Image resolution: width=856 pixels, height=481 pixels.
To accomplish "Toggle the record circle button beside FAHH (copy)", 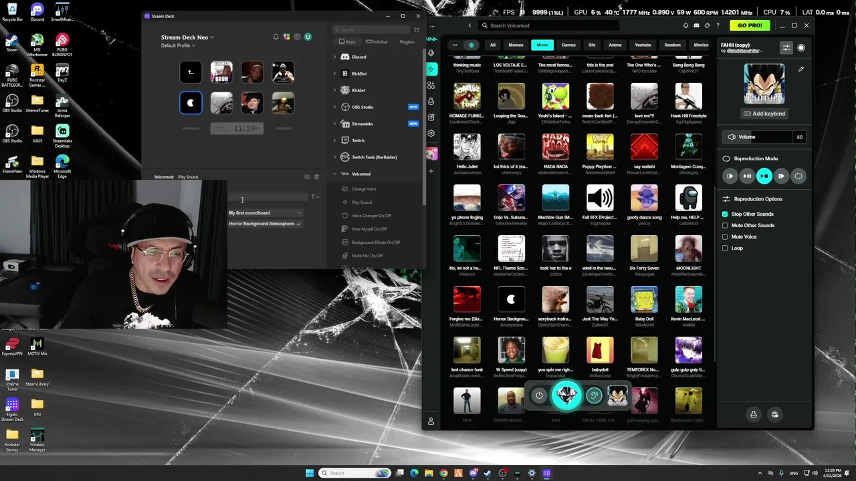I will click(801, 48).
